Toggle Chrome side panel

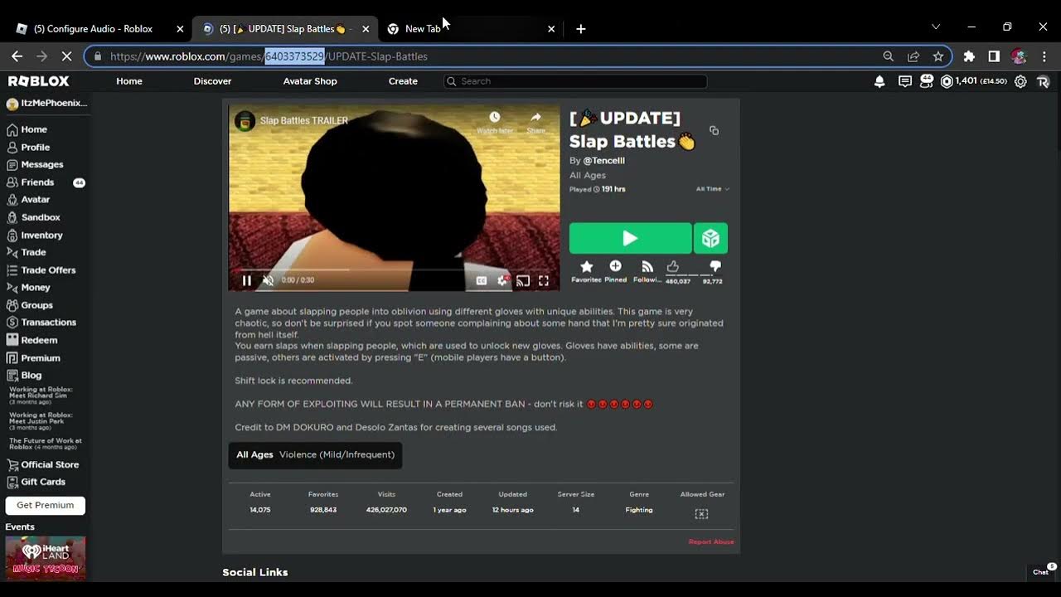pyautogui.click(x=994, y=56)
